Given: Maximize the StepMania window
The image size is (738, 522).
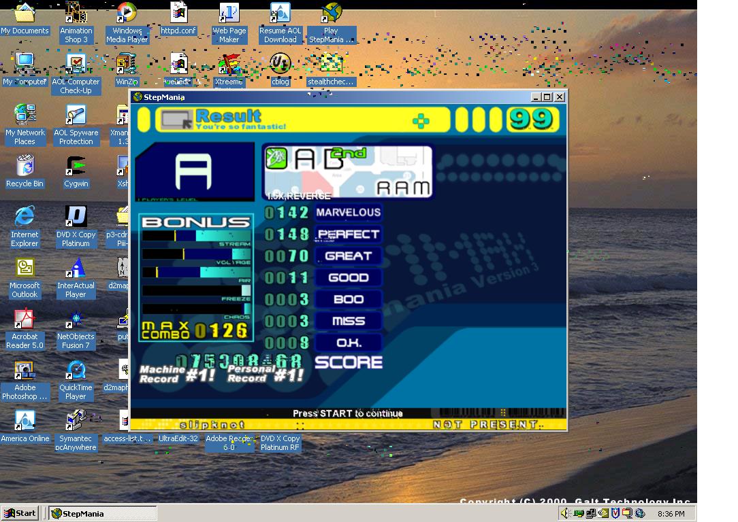Looking at the screenshot, I should (x=547, y=97).
